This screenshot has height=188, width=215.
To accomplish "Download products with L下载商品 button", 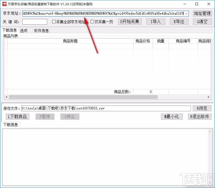I will pos(17,117).
